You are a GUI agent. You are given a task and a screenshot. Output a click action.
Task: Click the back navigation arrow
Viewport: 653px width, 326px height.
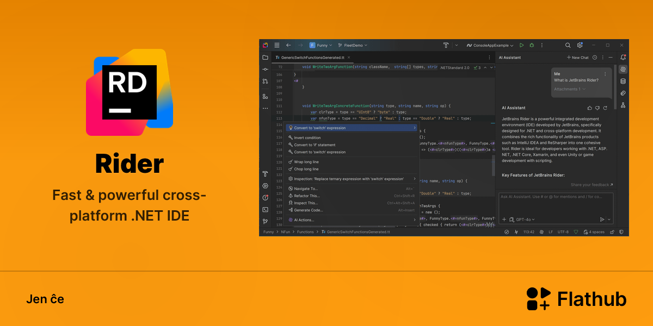(x=288, y=45)
